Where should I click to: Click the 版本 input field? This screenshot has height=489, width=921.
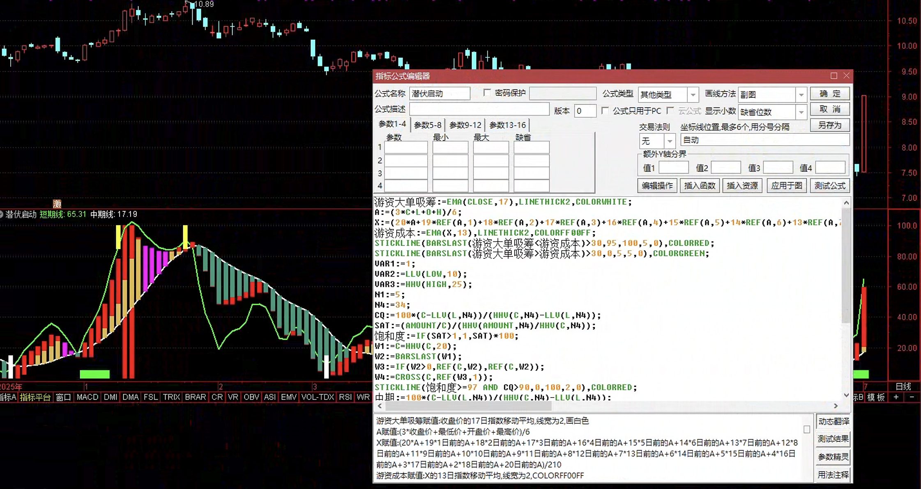[x=585, y=111]
